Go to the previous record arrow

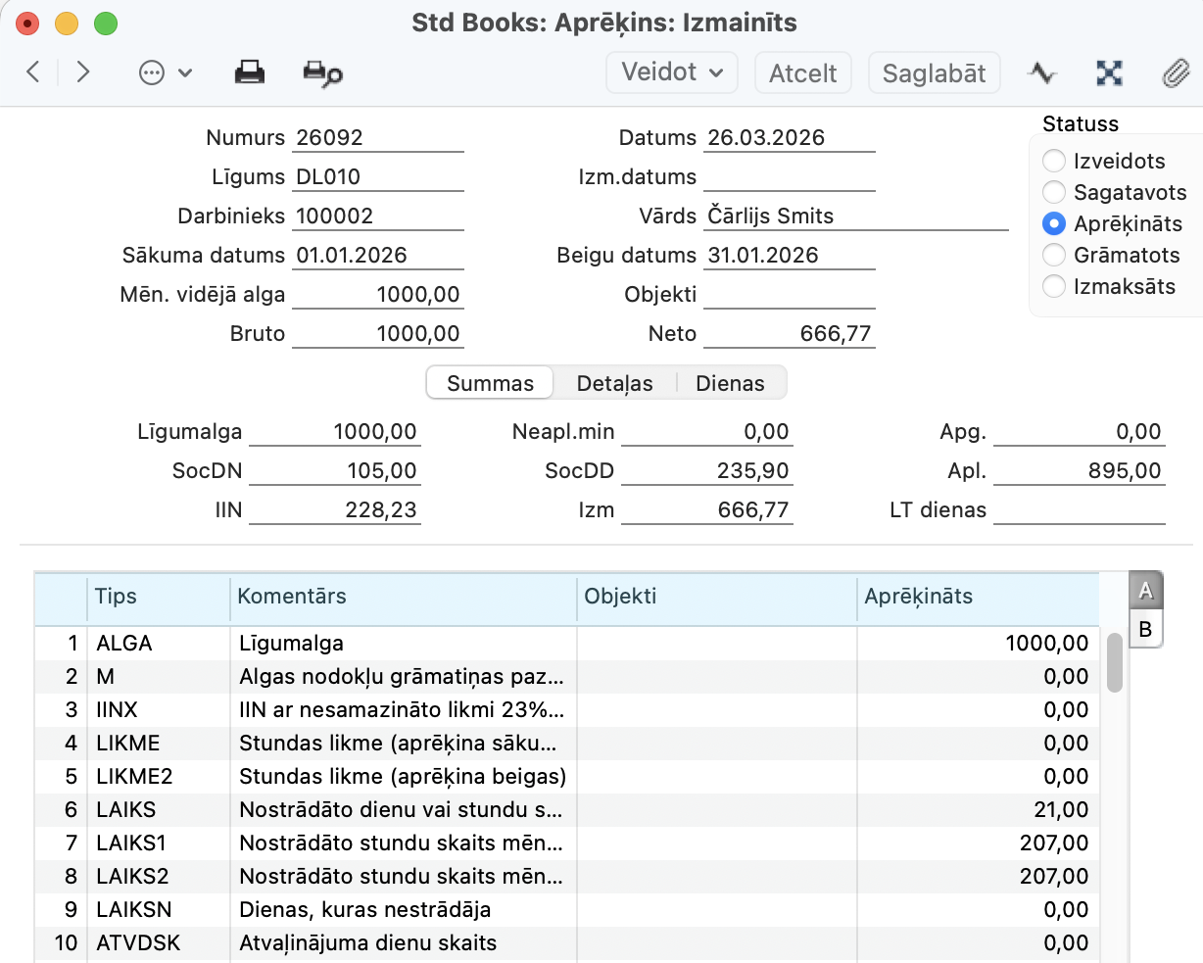pos(33,72)
